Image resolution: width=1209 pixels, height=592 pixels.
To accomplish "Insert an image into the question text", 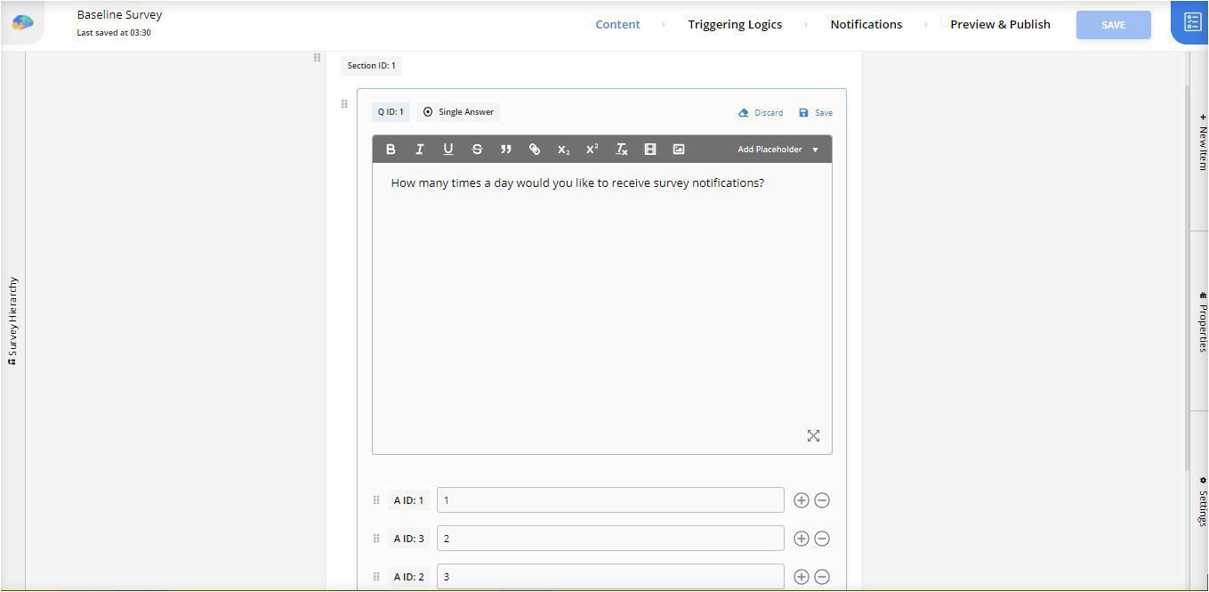I will point(679,150).
